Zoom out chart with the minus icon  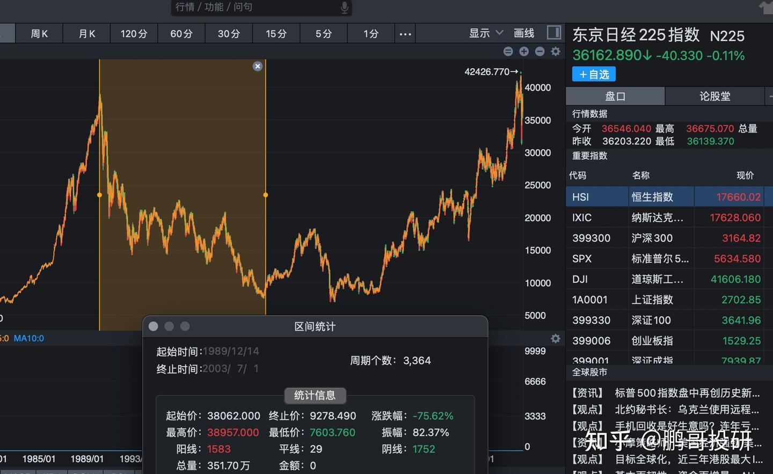coord(540,52)
